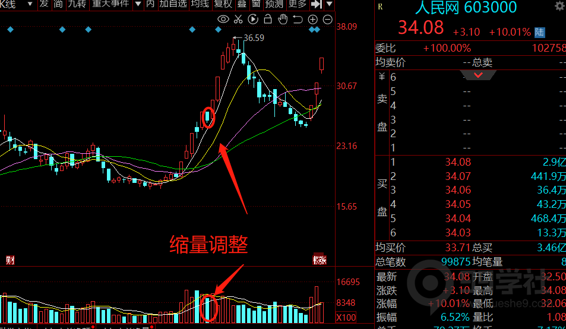
Task: Expand the red chevron above sell orders
Action: click(x=478, y=75)
